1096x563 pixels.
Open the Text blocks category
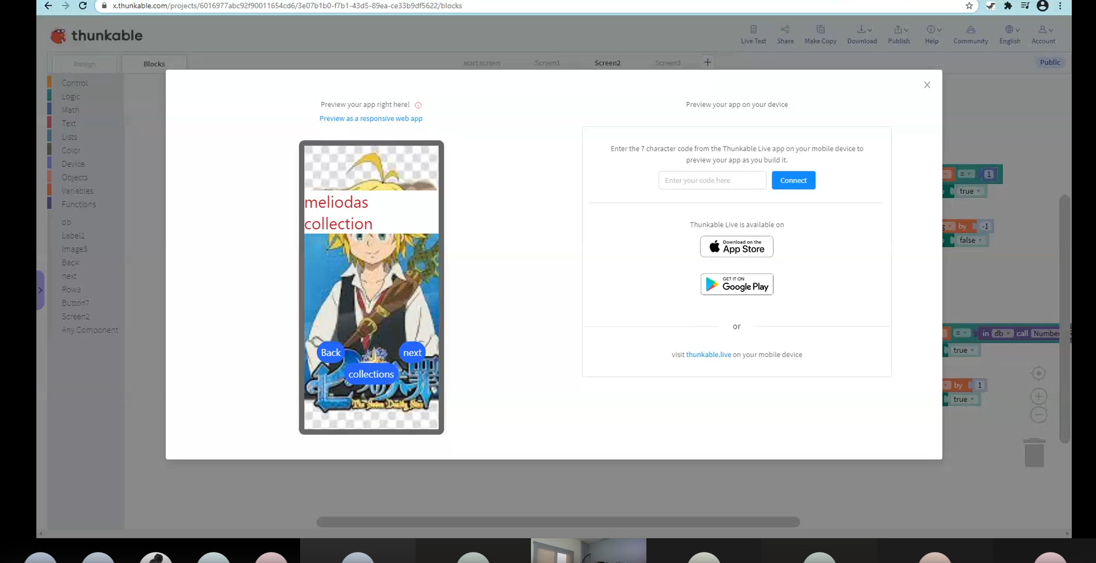click(69, 123)
